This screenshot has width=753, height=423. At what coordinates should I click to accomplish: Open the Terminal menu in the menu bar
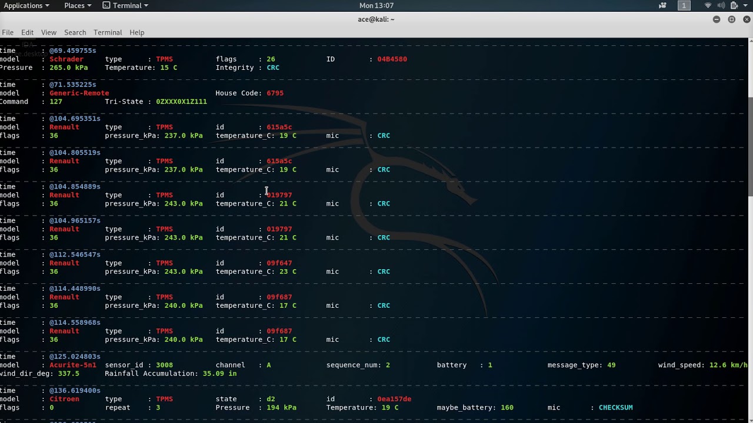click(108, 32)
